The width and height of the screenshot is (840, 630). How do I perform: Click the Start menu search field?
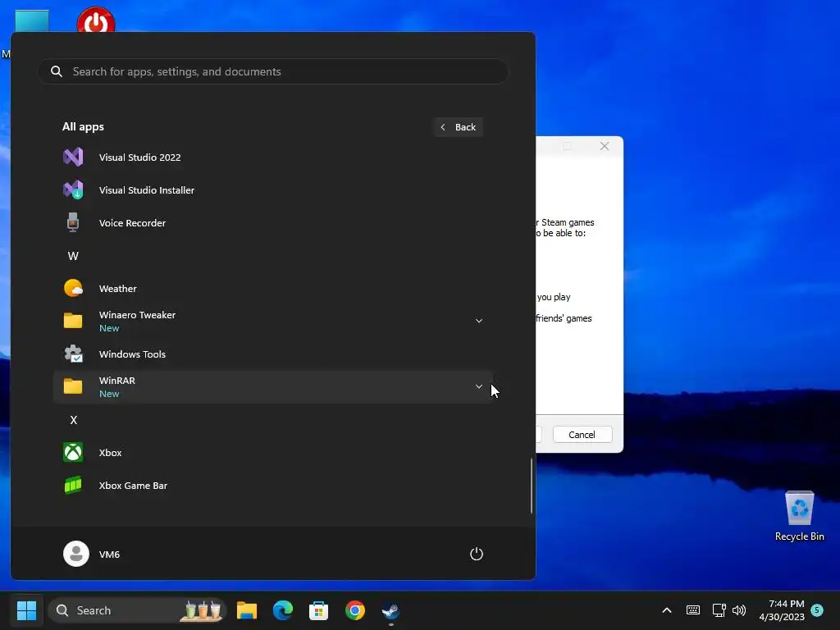[x=272, y=71]
